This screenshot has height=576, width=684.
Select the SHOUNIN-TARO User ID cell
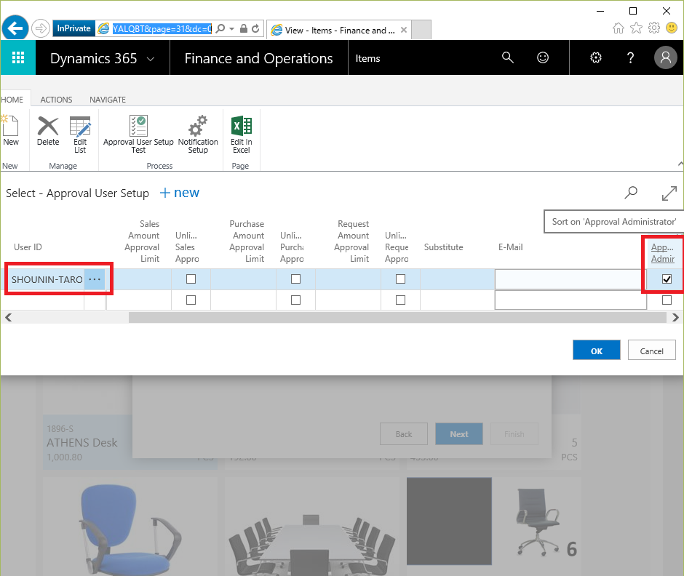[47, 279]
